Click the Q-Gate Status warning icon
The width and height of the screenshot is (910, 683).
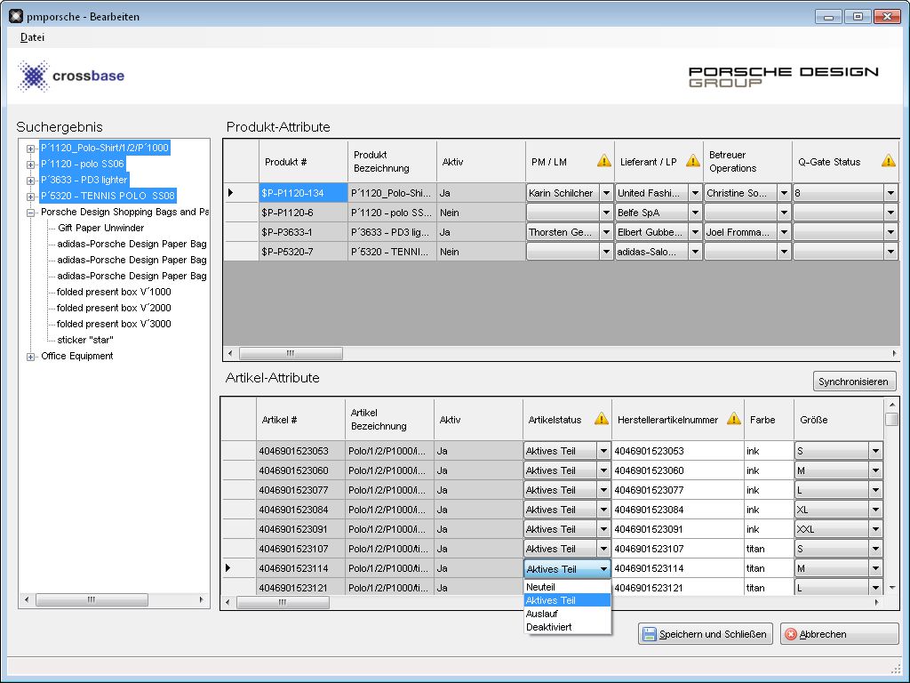point(888,161)
